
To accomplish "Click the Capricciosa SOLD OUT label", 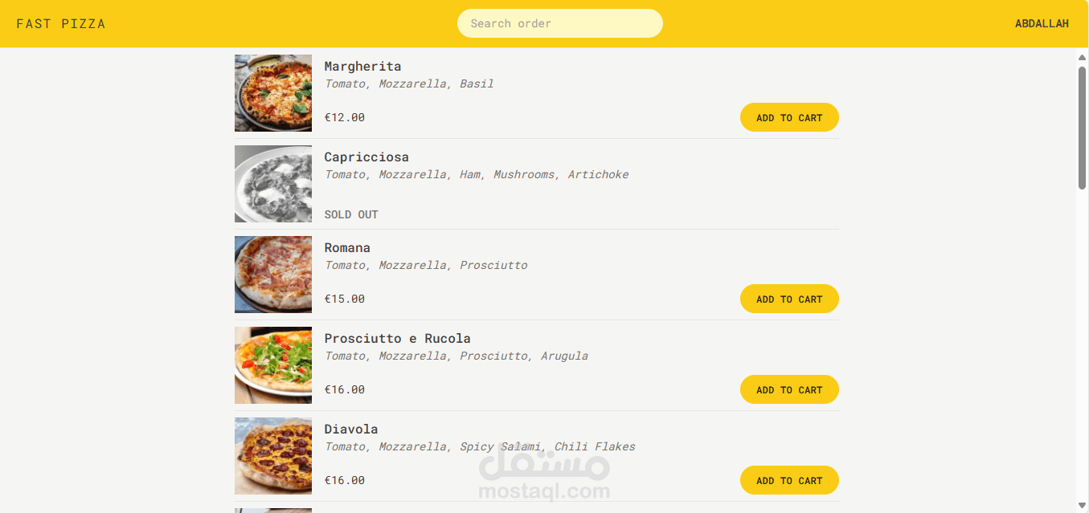I will coord(351,214).
